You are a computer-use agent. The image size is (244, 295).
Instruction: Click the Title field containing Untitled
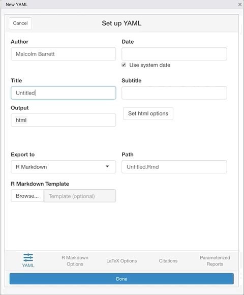[64, 93]
